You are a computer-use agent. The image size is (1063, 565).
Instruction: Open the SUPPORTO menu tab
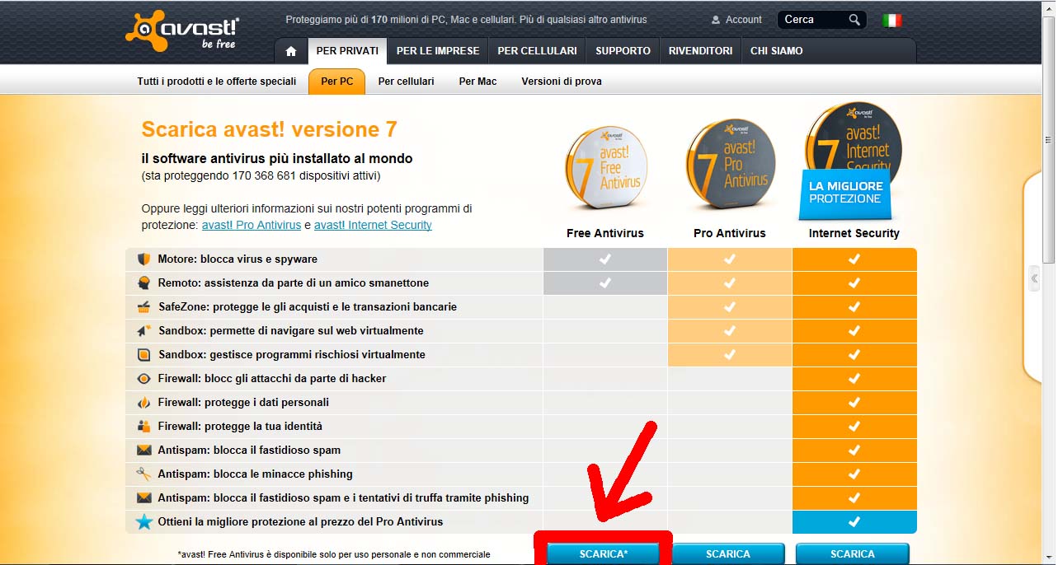(623, 51)
